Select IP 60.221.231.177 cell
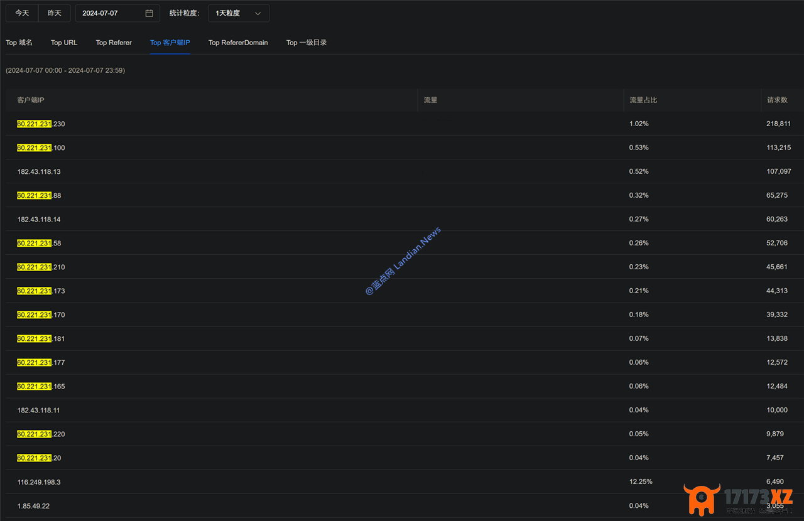 point(41,362)
